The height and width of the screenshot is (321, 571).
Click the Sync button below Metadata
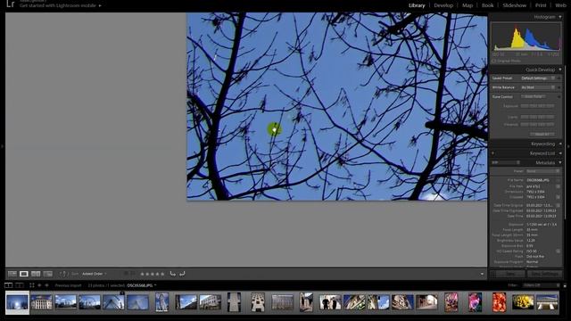[x=510, y=274]
